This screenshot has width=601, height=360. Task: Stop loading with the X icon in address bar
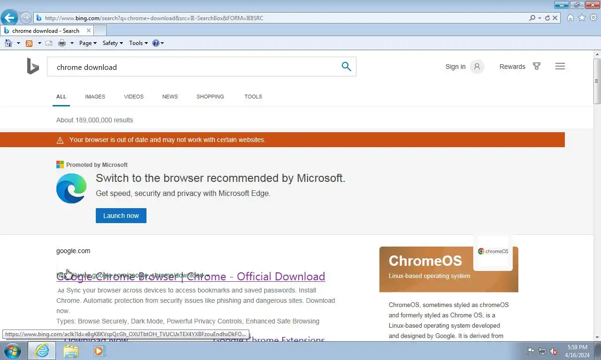tap(555, 18)
